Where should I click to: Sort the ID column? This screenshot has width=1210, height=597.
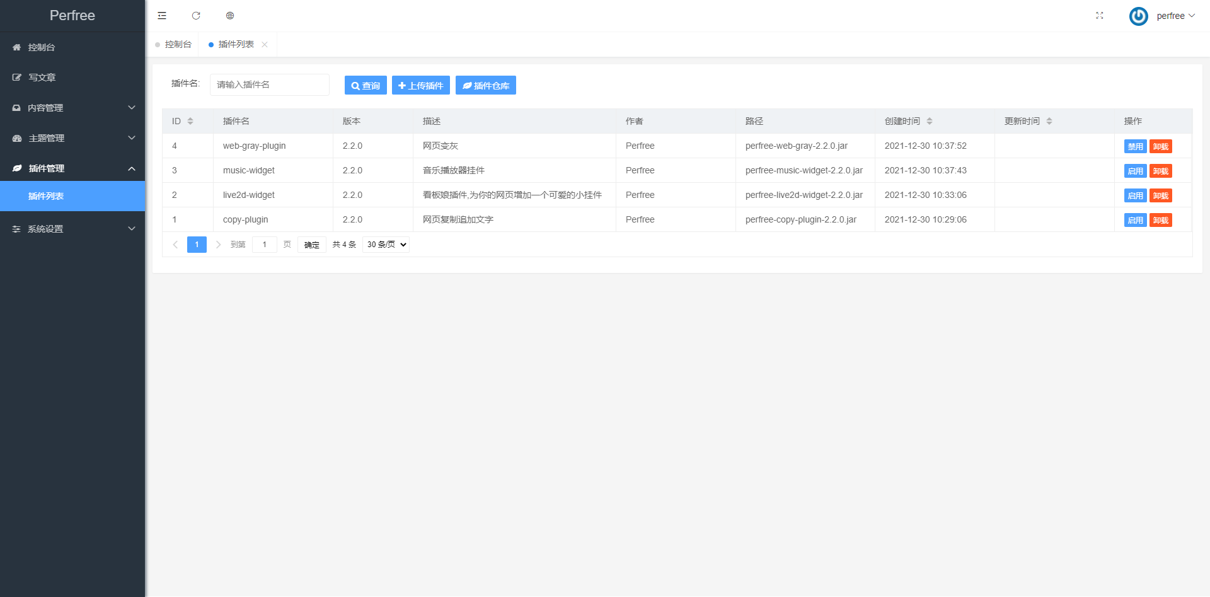(190, 121)
